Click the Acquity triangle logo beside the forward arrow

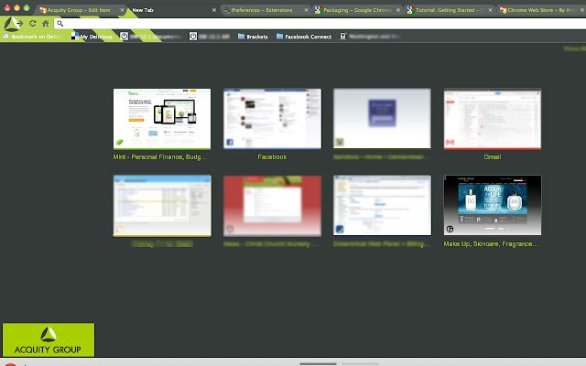pos(10,24)
